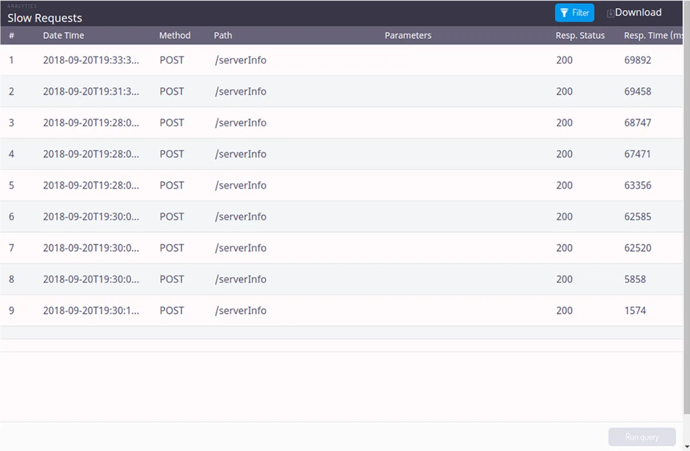Select date time 2018-09-20T19:31:3... in row 2

[x=91, y=91]
